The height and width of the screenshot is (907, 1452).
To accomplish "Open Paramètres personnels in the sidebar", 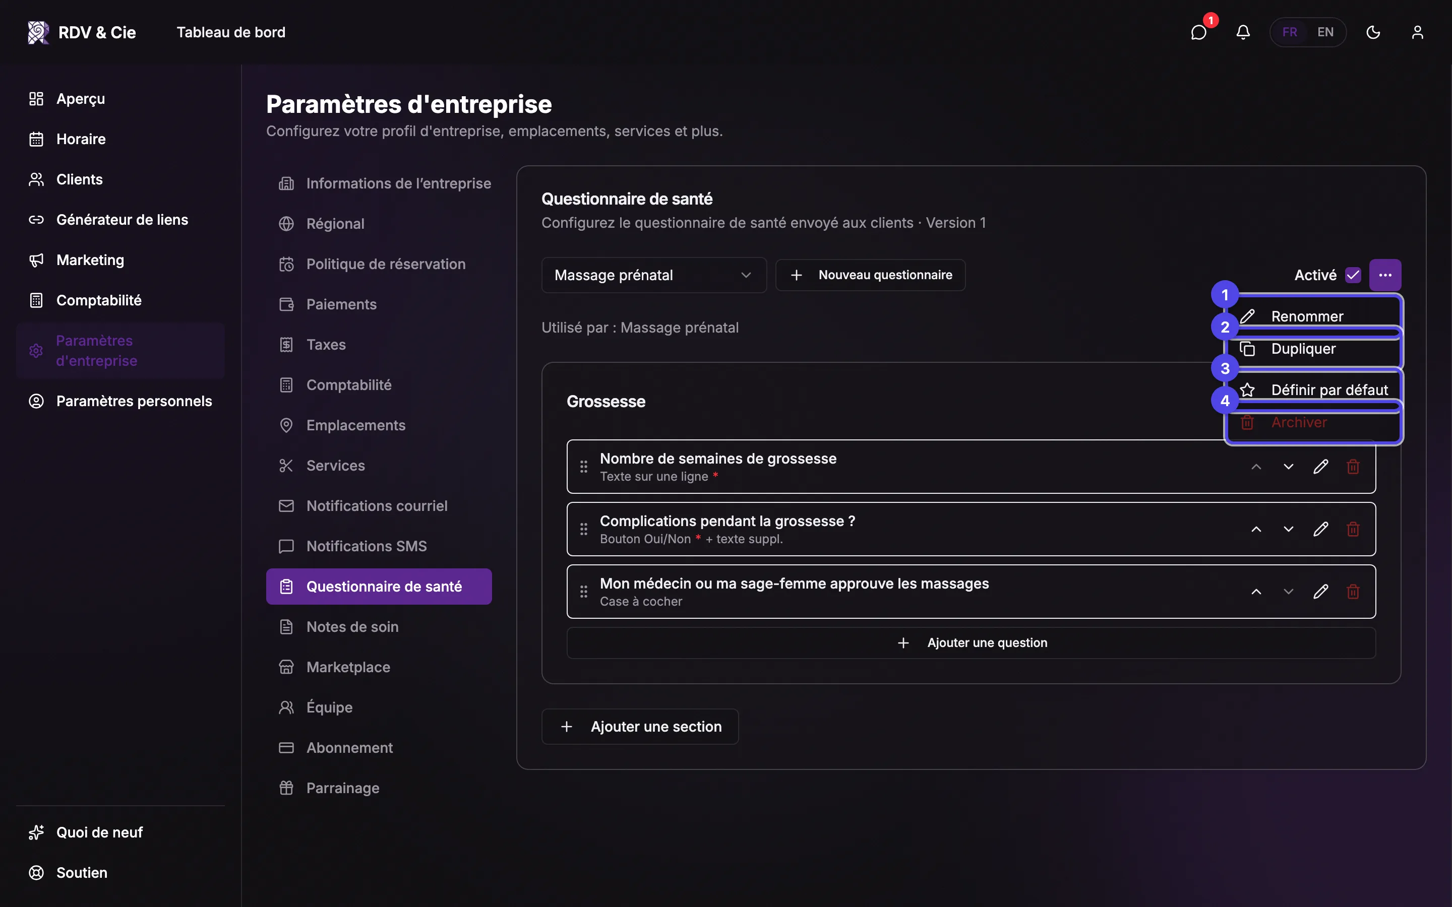I will click(120, 401).
